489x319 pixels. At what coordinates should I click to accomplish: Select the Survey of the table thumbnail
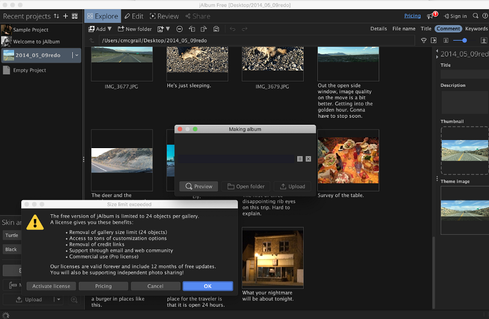[x=348, y=160]
